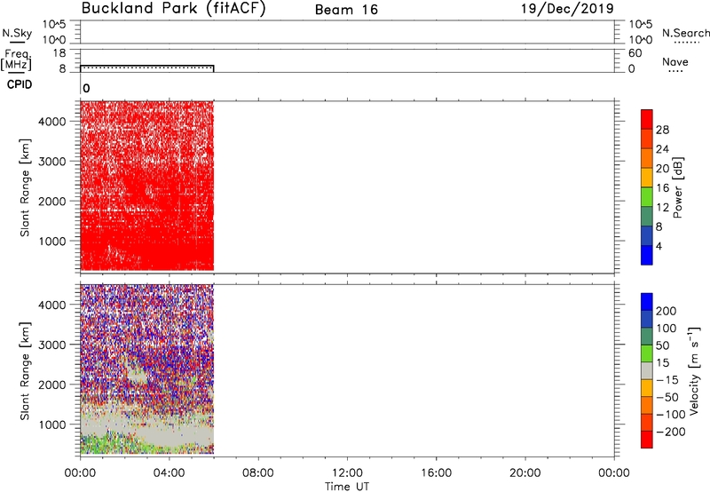Click the 'Velocity [m s-1]' colorbar label
710x492 pixels.
coord(694,370)
